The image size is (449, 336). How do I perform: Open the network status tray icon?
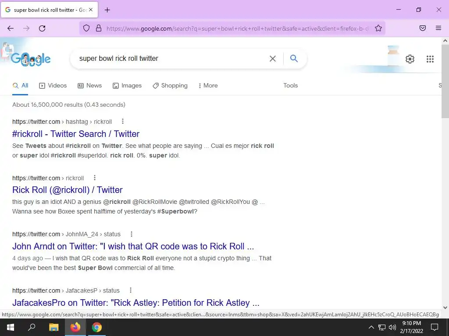[x=382, y=327]
